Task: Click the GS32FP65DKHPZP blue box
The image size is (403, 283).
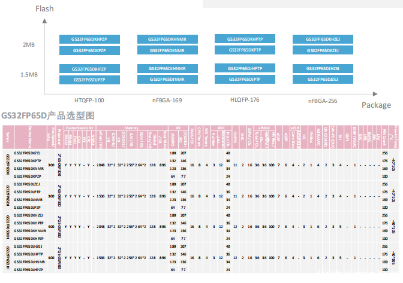Action: pos(89,39)
